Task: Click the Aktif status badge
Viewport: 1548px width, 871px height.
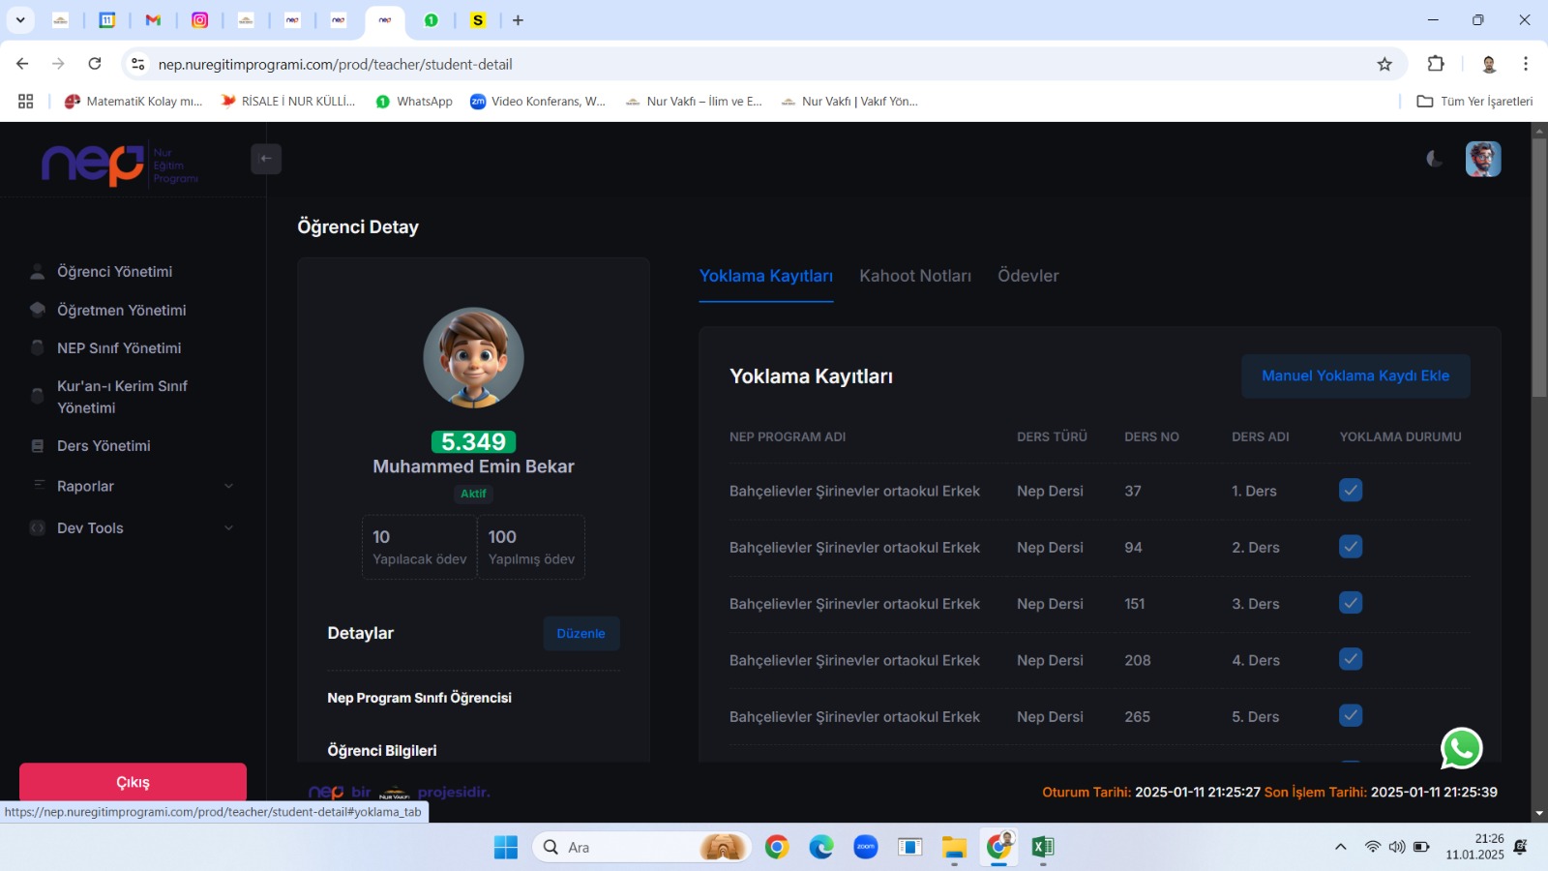Action: [473, 494]
